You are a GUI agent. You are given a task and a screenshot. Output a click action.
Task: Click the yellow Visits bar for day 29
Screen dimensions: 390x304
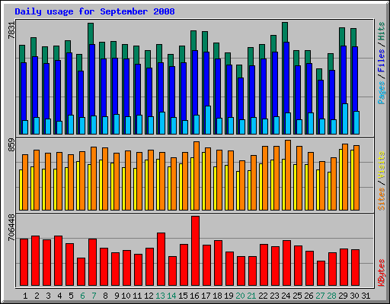[x=340, y=179]
